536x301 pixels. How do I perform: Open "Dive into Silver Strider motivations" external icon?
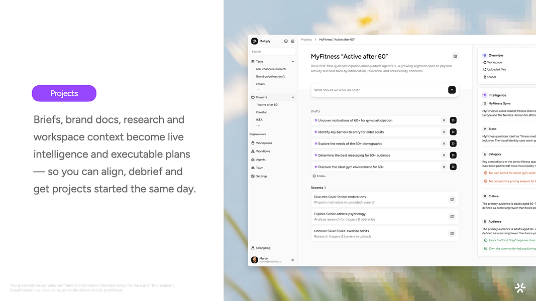pyautogui.click(x=452, y=199)
